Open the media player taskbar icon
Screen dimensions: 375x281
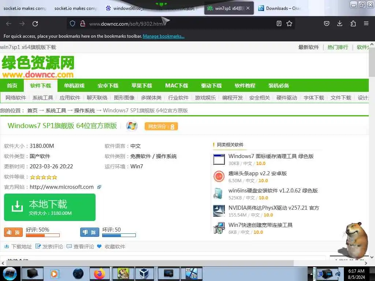tap(55, 274)
